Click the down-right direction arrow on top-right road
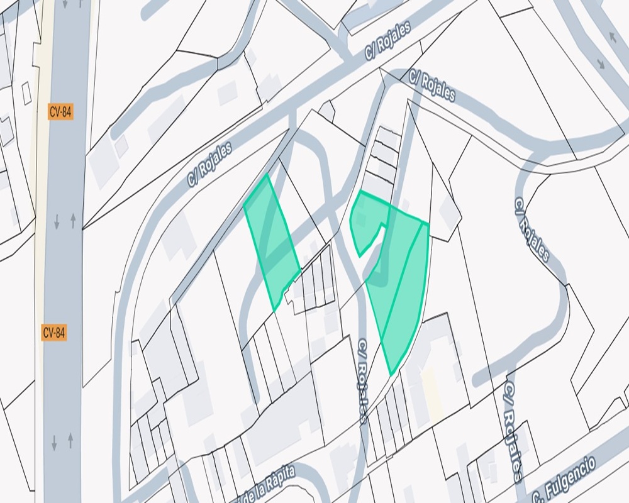Viewport: 629px width, 503px height. point(601,64)
